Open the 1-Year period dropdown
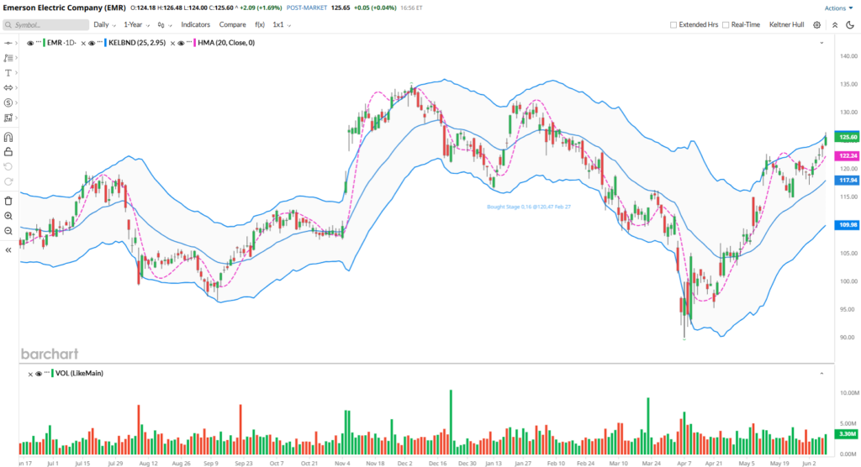Image resolution: width=861 pixels, height=467 pixels. coord(138,25)
